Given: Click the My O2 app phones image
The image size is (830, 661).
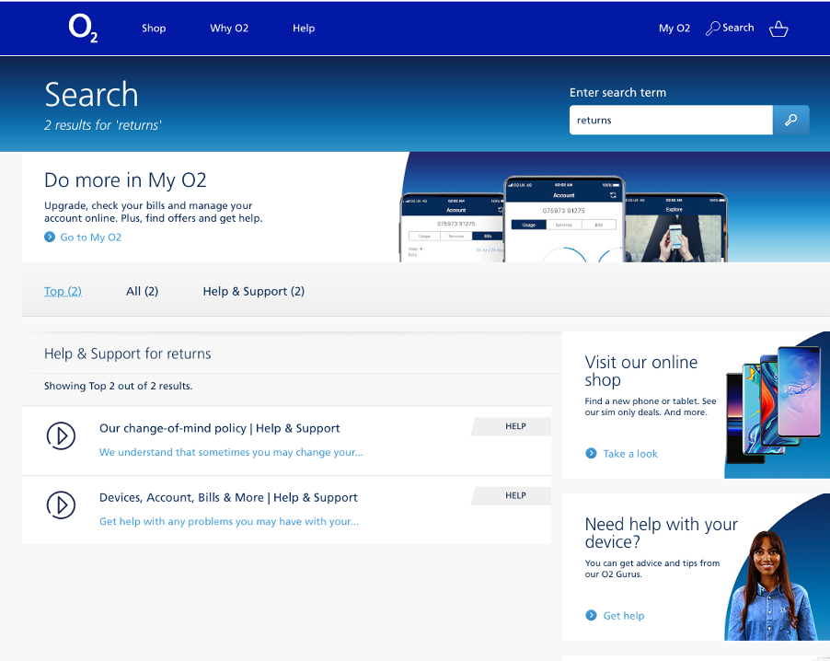Looking at the screenshot, I should (564, 219).
